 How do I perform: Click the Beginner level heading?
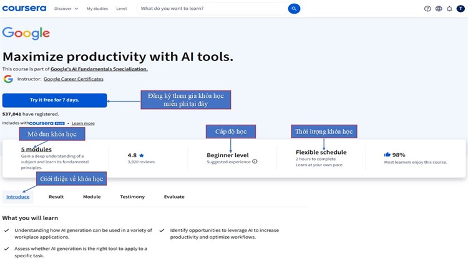(x=228, y=155)
